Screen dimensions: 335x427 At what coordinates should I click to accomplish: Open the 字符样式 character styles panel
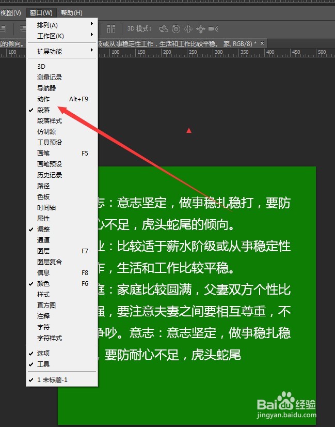pos(62,338)
